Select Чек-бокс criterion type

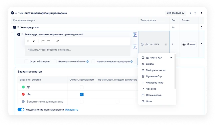(157, 89)
